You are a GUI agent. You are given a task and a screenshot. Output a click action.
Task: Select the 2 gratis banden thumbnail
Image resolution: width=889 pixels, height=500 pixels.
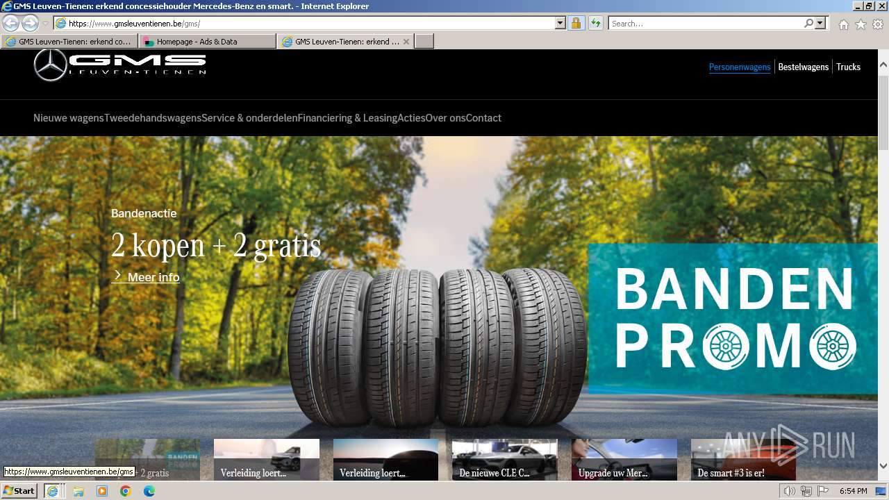(147, 460)
